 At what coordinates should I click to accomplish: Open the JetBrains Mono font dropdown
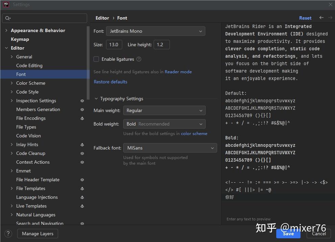coord(155,31)
